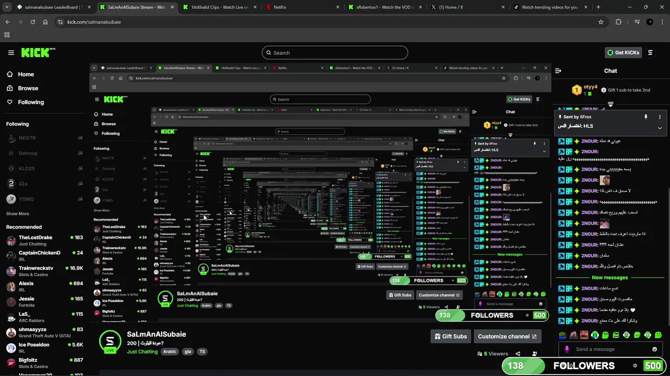Jump to New messages in chat
This screenshot has height=376, width=670.
(x=610, y=277)
